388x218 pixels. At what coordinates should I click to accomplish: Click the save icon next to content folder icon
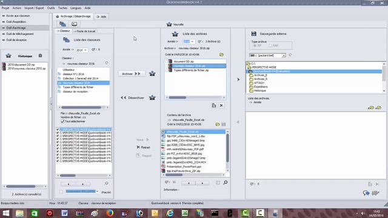coord(224,124)
